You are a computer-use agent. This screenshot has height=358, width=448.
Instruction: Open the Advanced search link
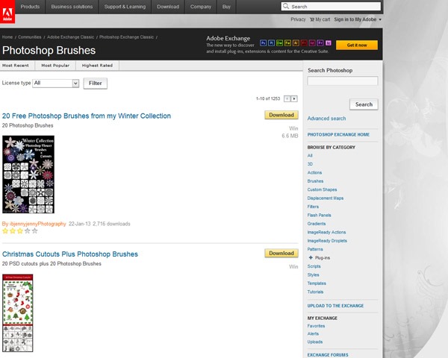(x=326, y=119)
